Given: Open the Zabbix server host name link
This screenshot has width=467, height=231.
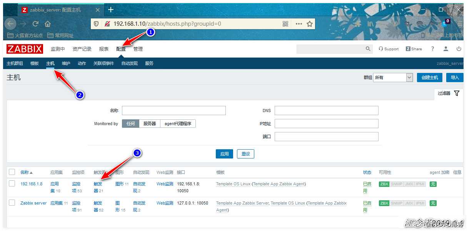Looking at the screenshot, I should pyautogui.click(x=33, y=203).
